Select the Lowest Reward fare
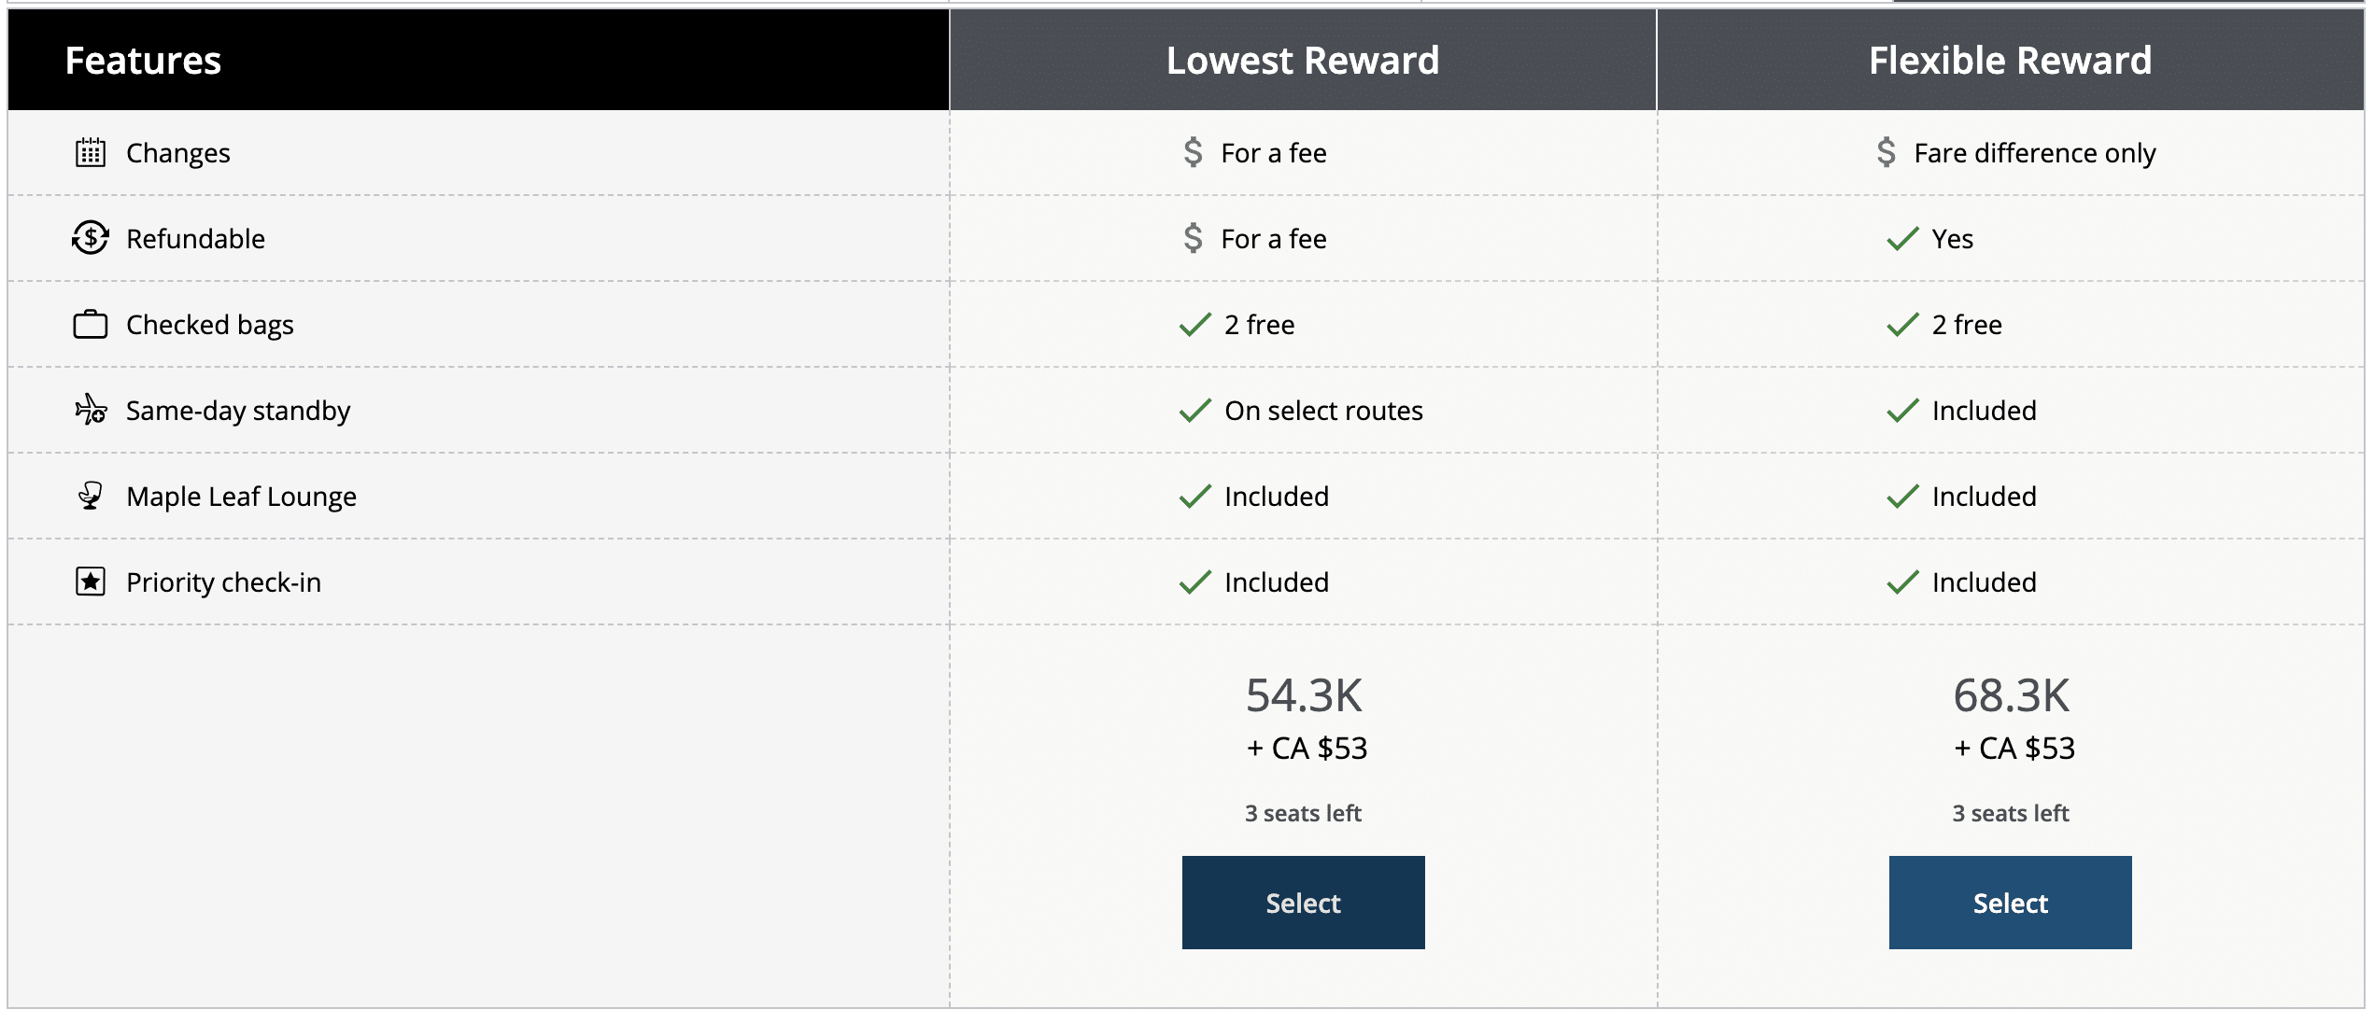The image size is (2374, 1023). 1303,903
